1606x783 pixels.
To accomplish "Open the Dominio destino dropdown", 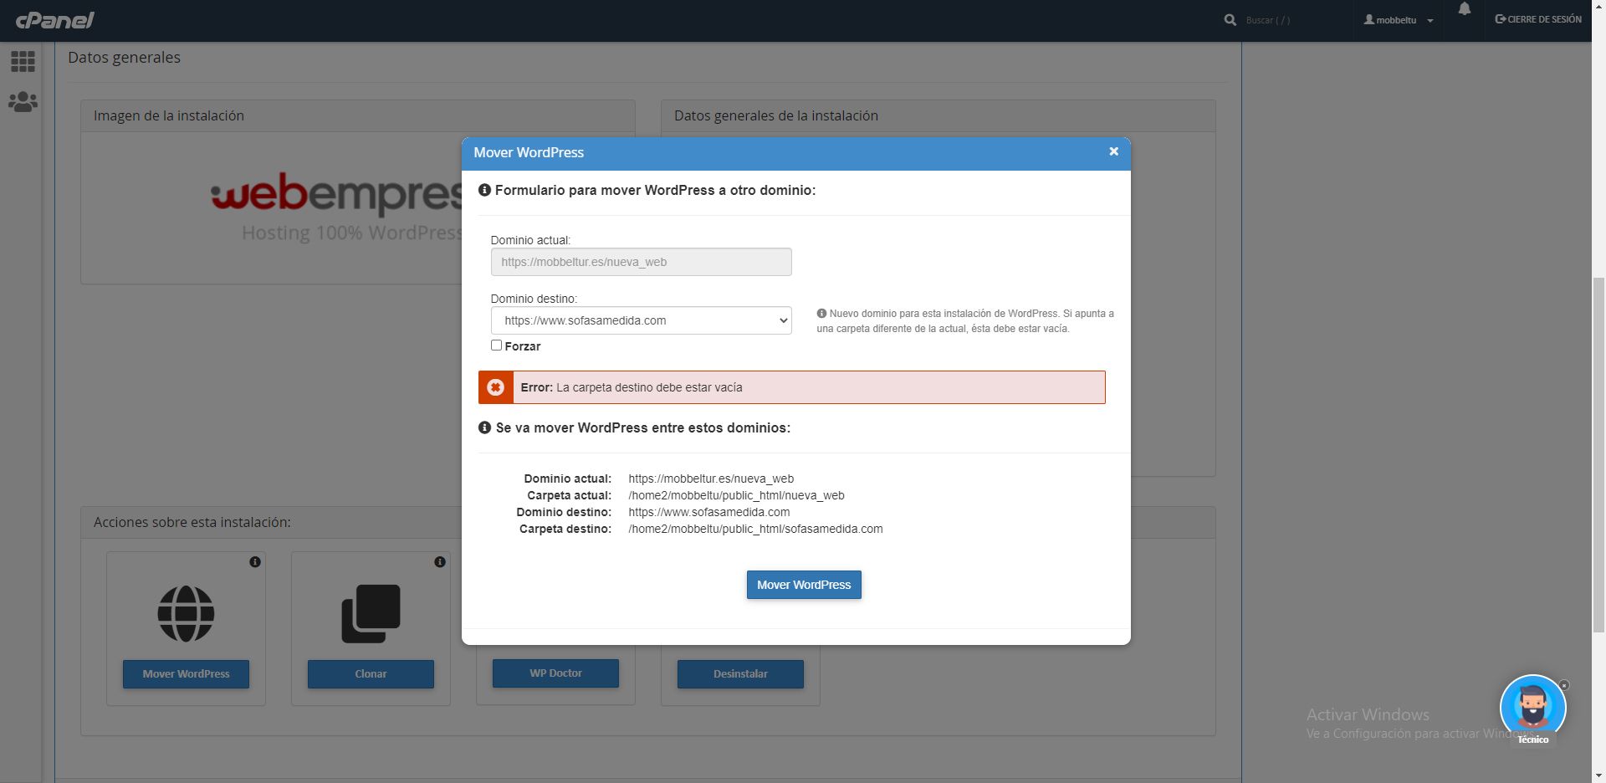I will (641, 320).
